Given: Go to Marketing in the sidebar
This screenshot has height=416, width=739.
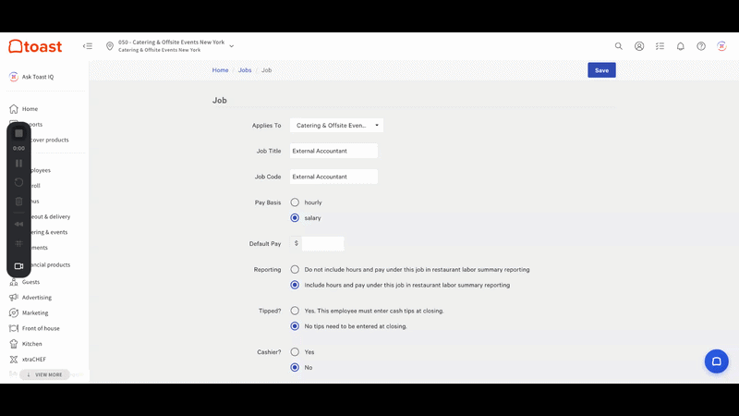Looking at the screenshot, I should pos(36,312).
